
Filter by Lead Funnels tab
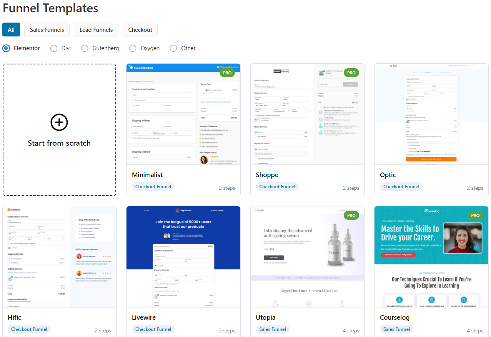tap(96, 30)
